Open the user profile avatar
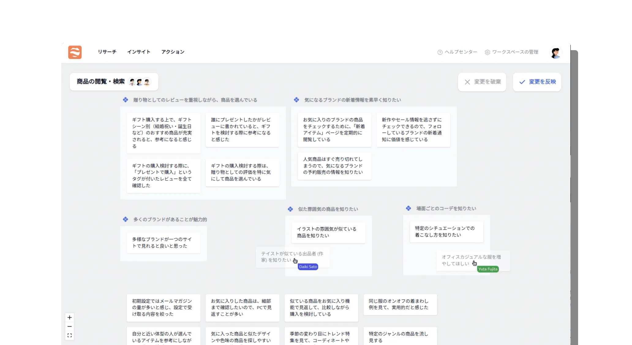 [555, 53]
